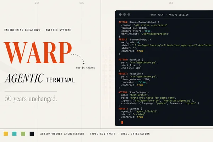
Task: Click 'SHELL INTEGRATION' footer text
Action: tap(135, 134)
